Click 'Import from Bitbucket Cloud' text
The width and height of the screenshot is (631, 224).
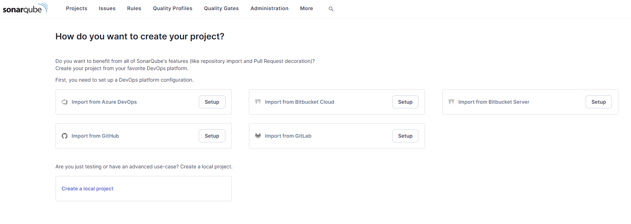299,102
